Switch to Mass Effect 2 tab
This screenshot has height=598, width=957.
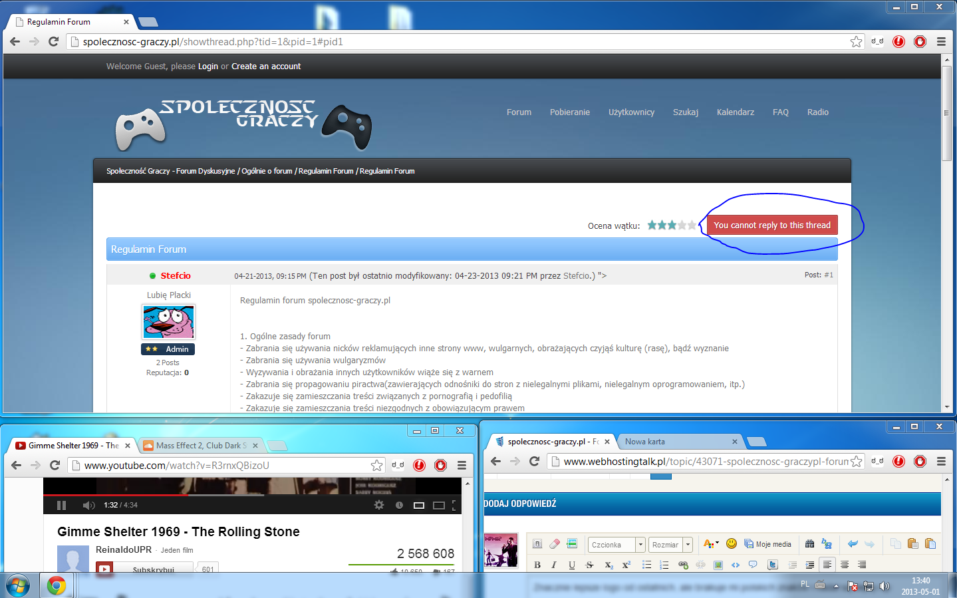[x=201, y=446]
